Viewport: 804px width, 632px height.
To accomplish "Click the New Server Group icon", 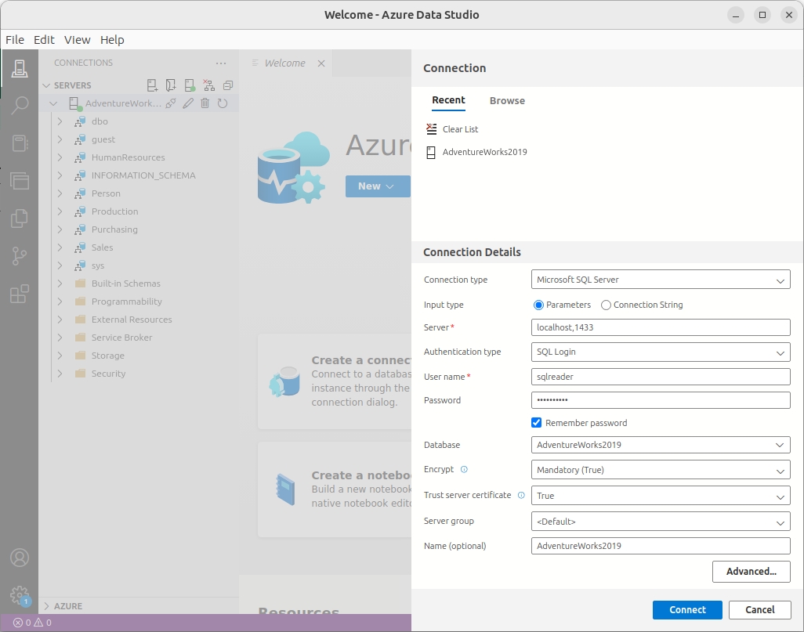I will click(x=171, y=85).
